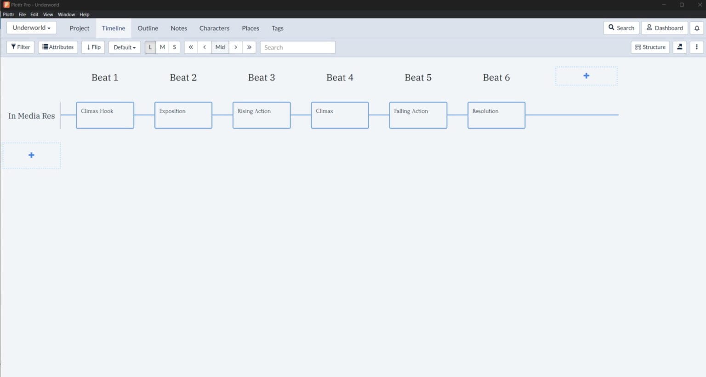Click the notification bell icon
The image size is (706, 377).
click(697, 28)
